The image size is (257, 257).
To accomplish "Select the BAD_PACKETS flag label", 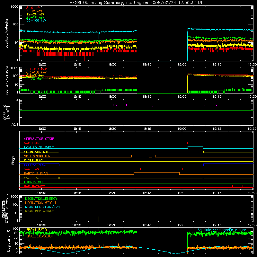I will point(35,186).
